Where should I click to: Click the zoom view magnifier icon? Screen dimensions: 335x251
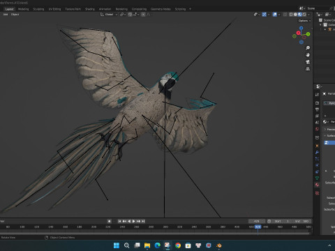308,48
